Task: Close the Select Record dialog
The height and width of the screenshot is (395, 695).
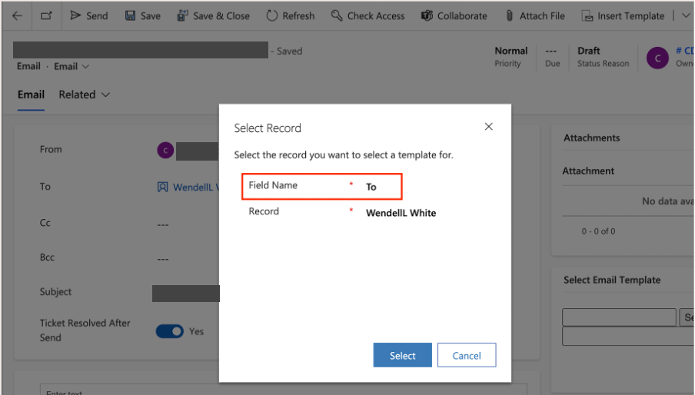Action: (x=488, y=127)
